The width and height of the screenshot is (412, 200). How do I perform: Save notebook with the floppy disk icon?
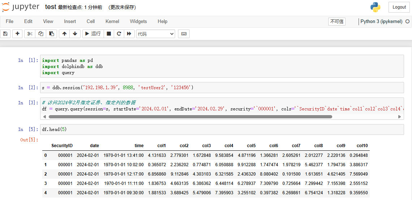pos(5,34)
